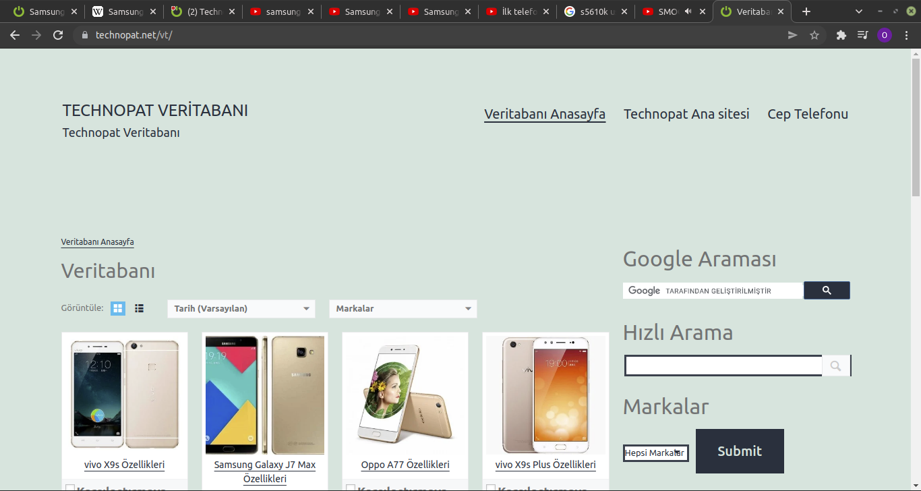
Task: Click the Oppo A77 phone image
Action: click(405, 395)
